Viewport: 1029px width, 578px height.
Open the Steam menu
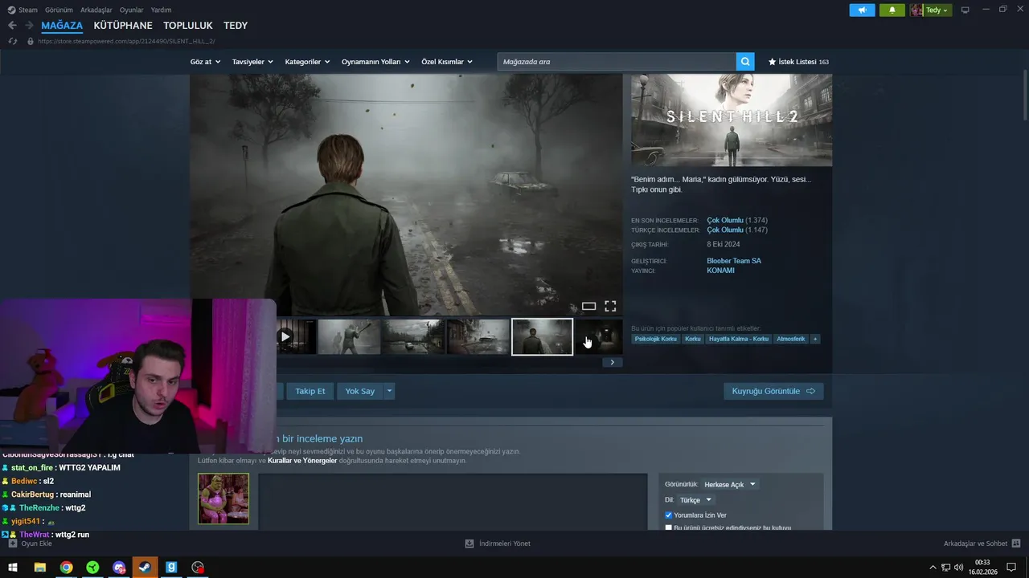pos(23,10)
